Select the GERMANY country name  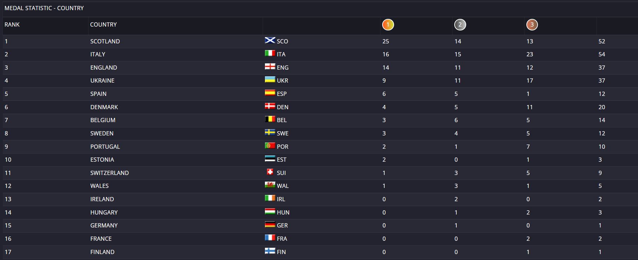[104, 225]
